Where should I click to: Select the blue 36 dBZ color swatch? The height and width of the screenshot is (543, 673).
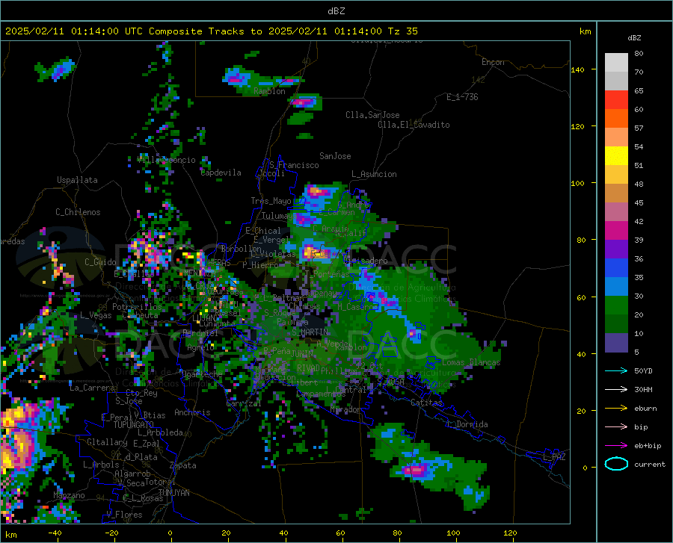[x=616, y=268]
